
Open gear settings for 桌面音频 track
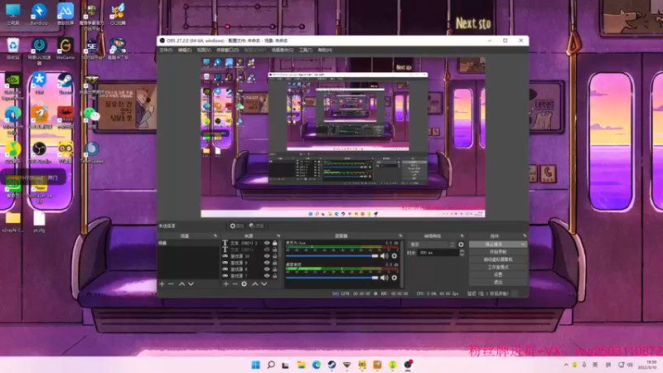point(394,278)
